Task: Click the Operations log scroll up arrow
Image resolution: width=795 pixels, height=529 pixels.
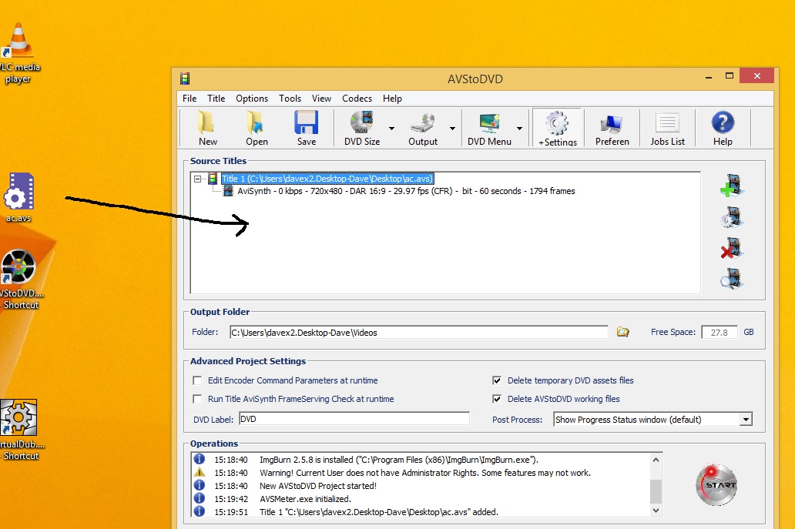Action: pos(656,460)
